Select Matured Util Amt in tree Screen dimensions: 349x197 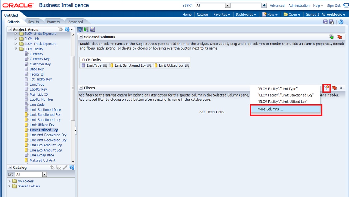point(43,160)
